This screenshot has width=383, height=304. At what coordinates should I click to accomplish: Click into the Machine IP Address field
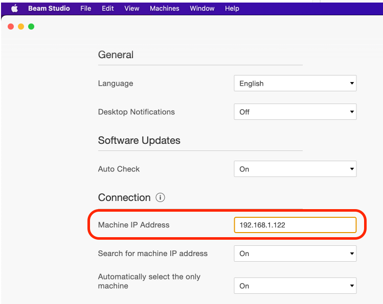coord(295,225)
